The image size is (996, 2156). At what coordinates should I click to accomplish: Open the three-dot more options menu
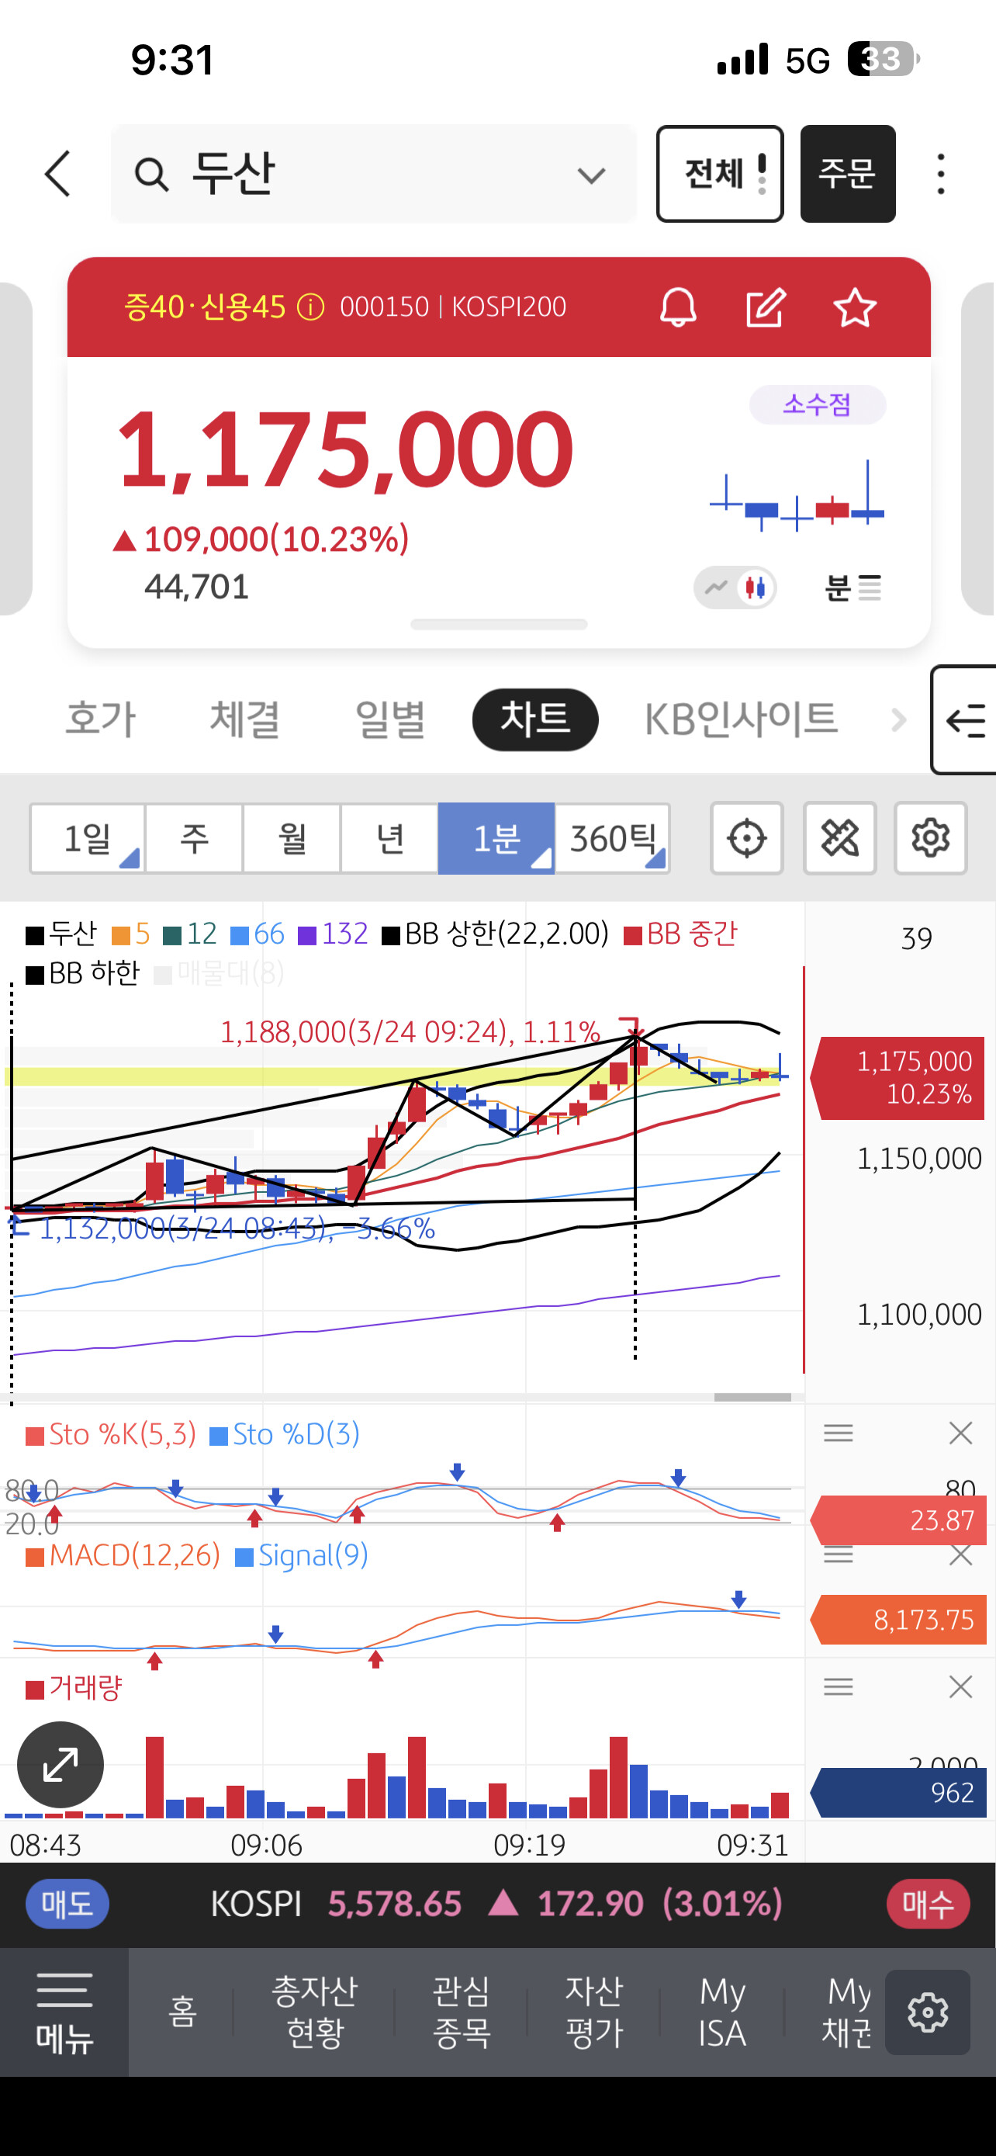click(x=941, y=174)
